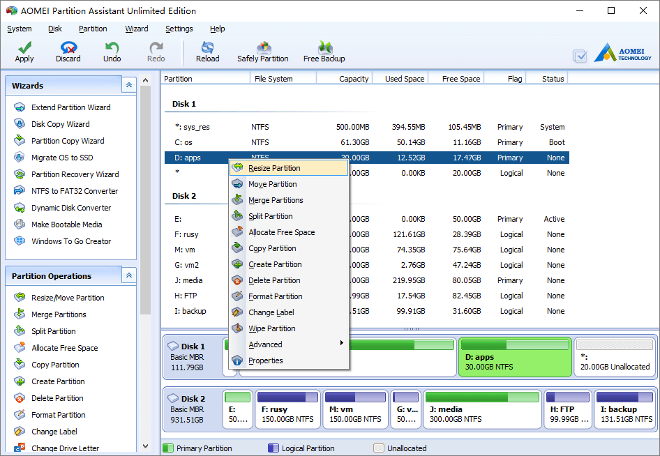
Task: Click the Windows To Go Creator icon
Action: click(20, 241)
